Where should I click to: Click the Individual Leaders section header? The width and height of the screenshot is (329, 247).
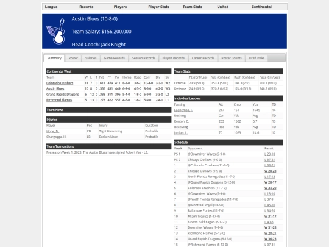[228, 98]
